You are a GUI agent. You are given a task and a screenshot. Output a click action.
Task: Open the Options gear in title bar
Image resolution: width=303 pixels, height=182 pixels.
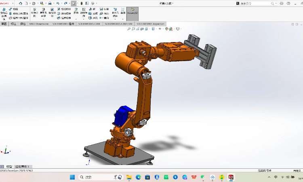tap(94, 3)
